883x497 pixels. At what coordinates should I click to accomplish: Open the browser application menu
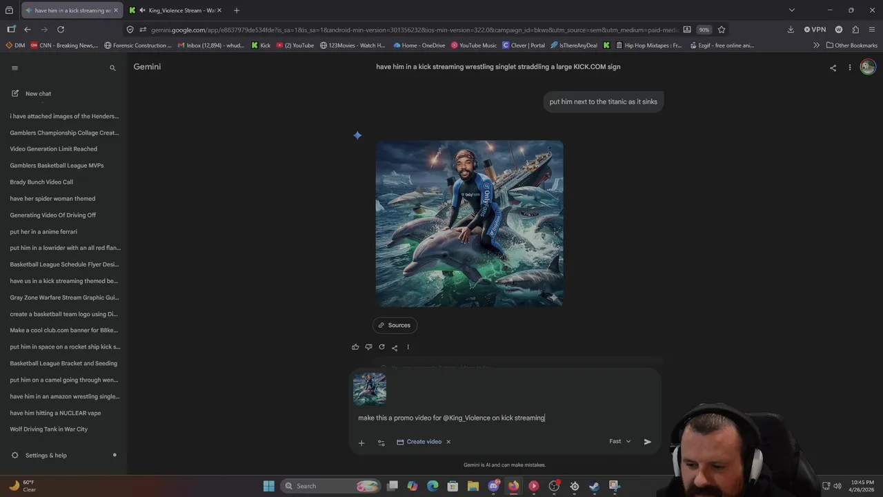coord(873,30)
